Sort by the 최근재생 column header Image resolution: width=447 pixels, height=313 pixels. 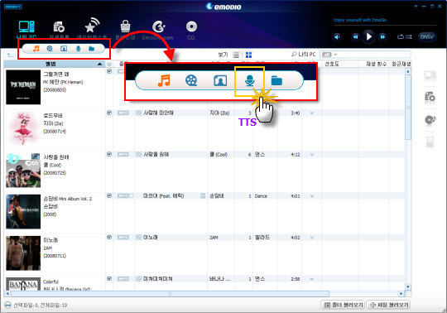point(401,64)
